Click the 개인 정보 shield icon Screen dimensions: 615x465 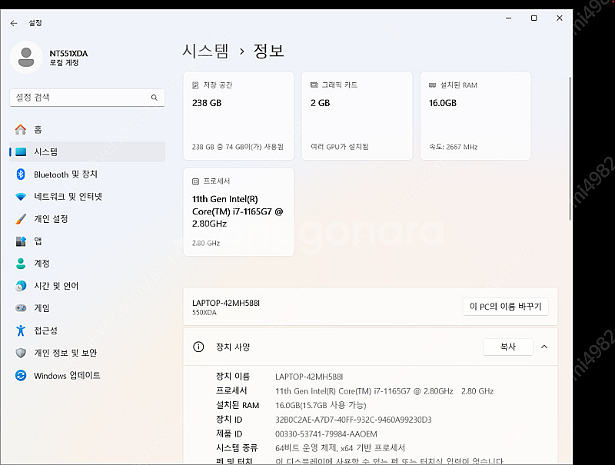[x=21, y=353]
